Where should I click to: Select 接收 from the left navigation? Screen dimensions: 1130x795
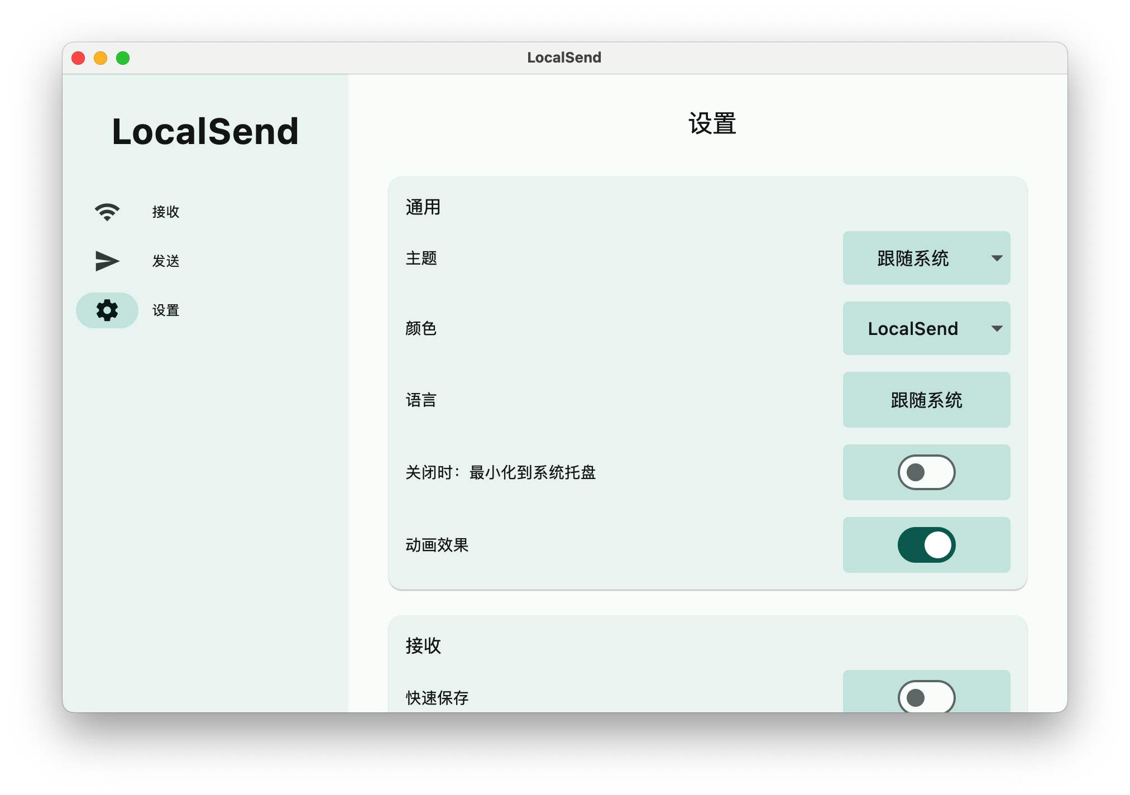165,211
